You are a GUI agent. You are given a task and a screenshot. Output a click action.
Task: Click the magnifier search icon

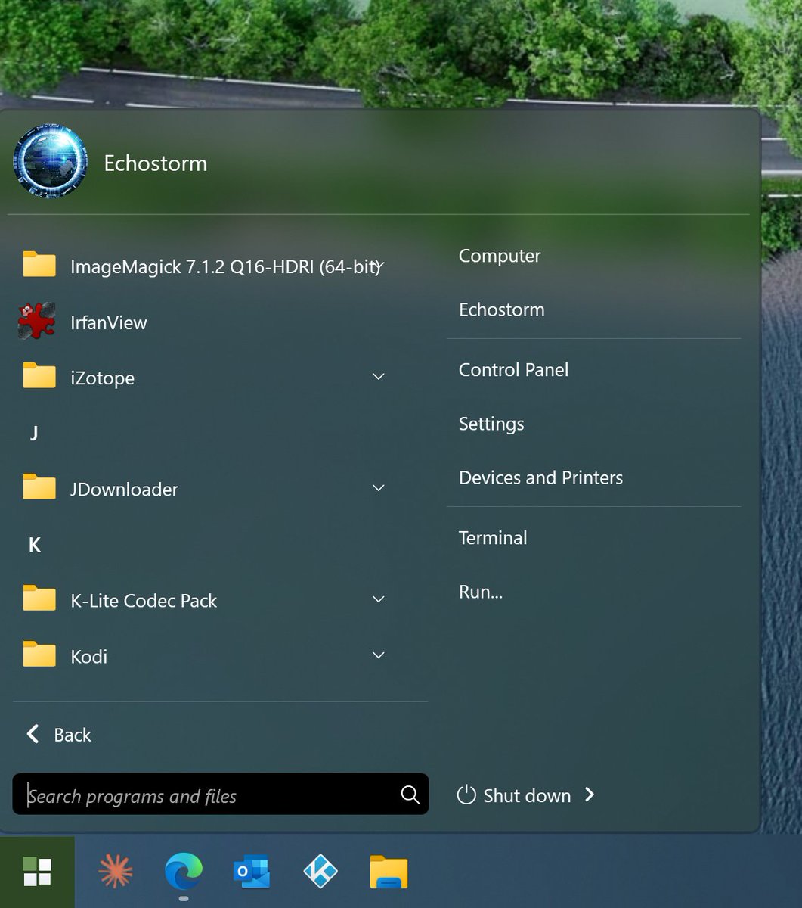410,794
